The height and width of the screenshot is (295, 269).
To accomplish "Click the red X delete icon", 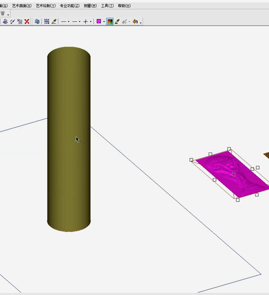I will 27,22.
